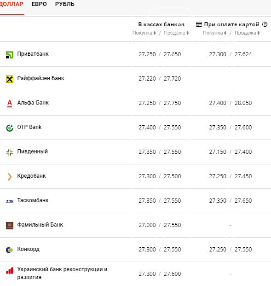Click the Райффайзен Банк yellow logo icon
271x286 pixels.
[x=10, y=79]
